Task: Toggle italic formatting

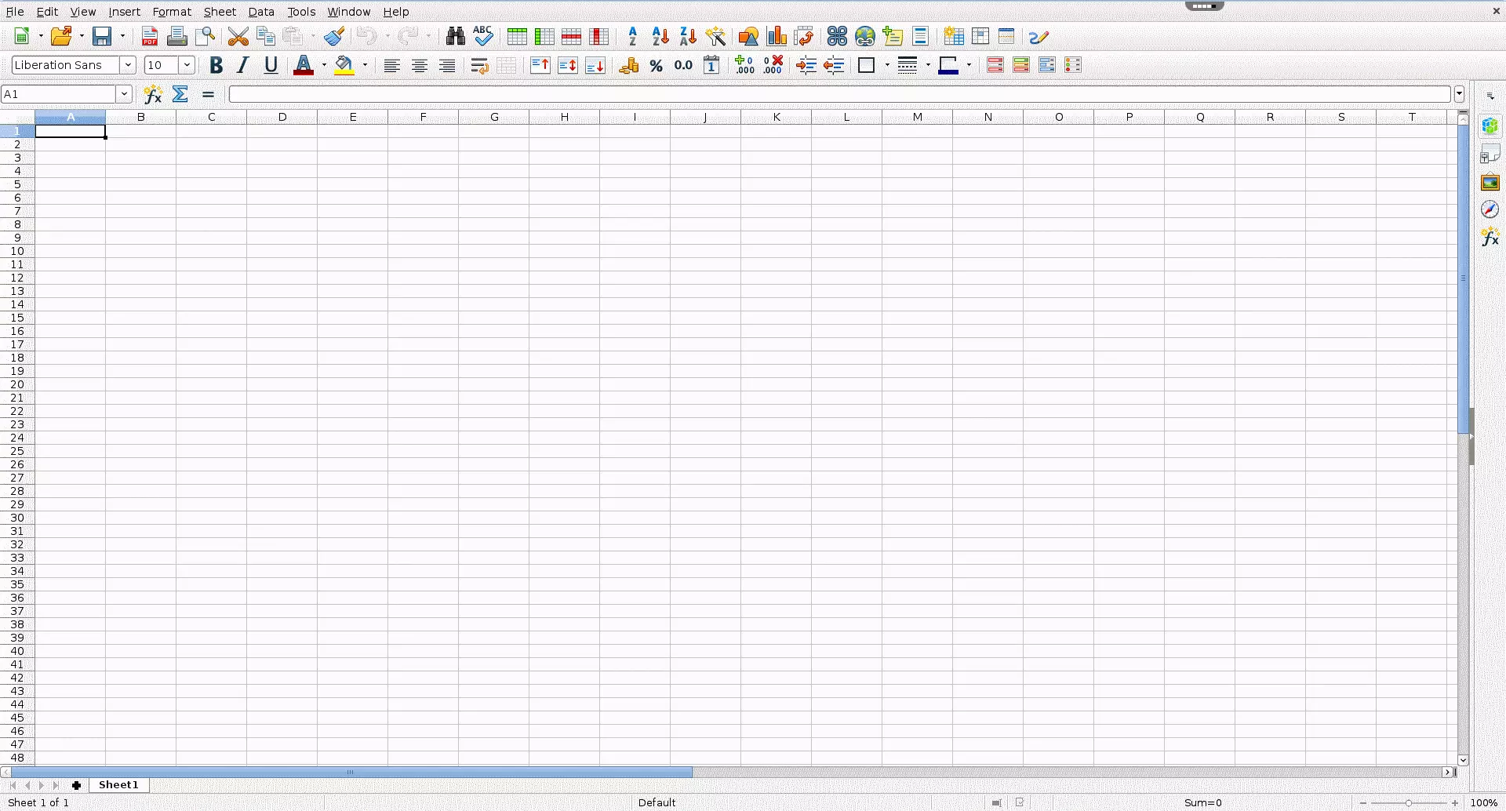Action: pos(242,65)
